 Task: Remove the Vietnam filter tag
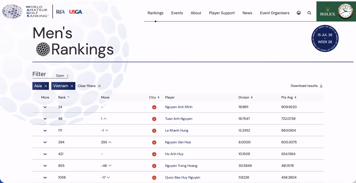pos(72,86)
